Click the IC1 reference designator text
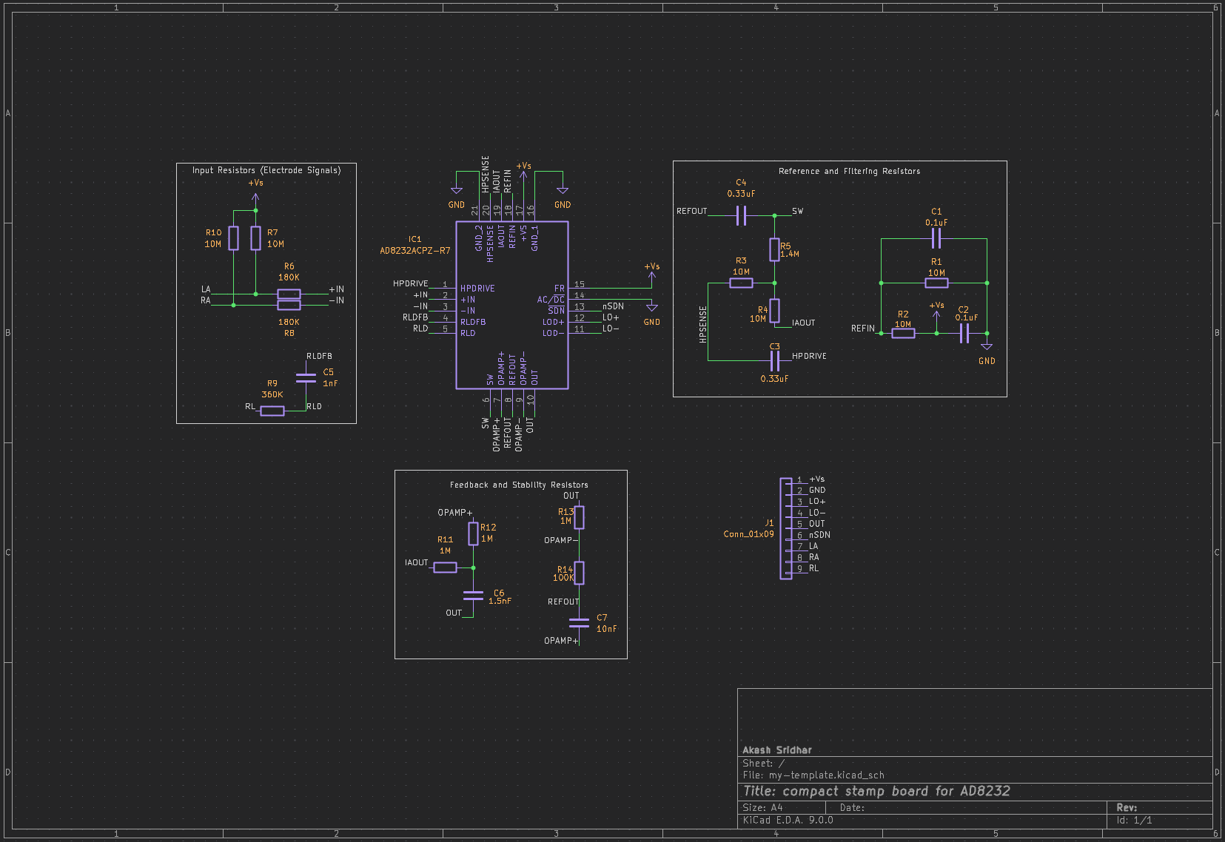Image resolution: width=1225 pixels, height=842 pixels. pyautogui.click(x=415, y=239)
